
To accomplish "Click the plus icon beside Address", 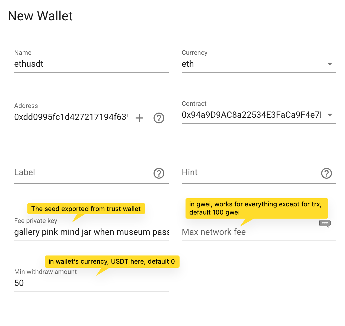I will tap(139, 118).
